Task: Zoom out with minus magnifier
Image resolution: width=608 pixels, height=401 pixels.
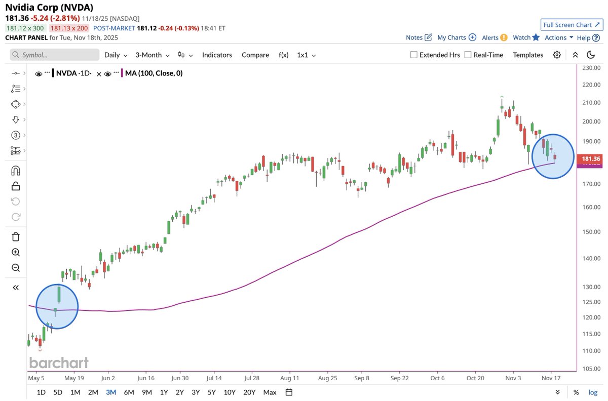Action: [15, 268]
